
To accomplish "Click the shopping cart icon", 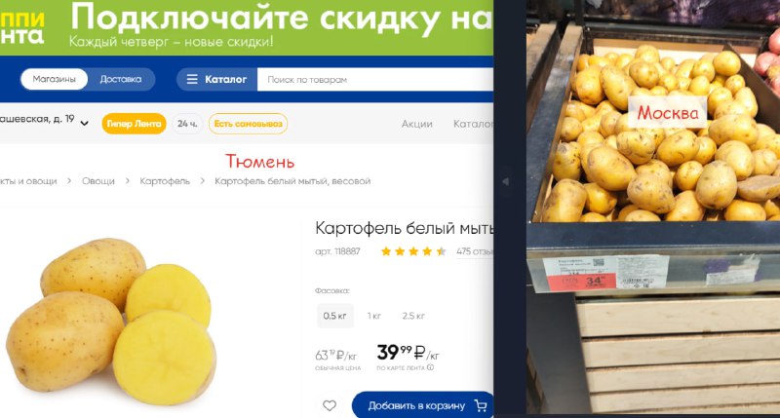I will [481, 405].
